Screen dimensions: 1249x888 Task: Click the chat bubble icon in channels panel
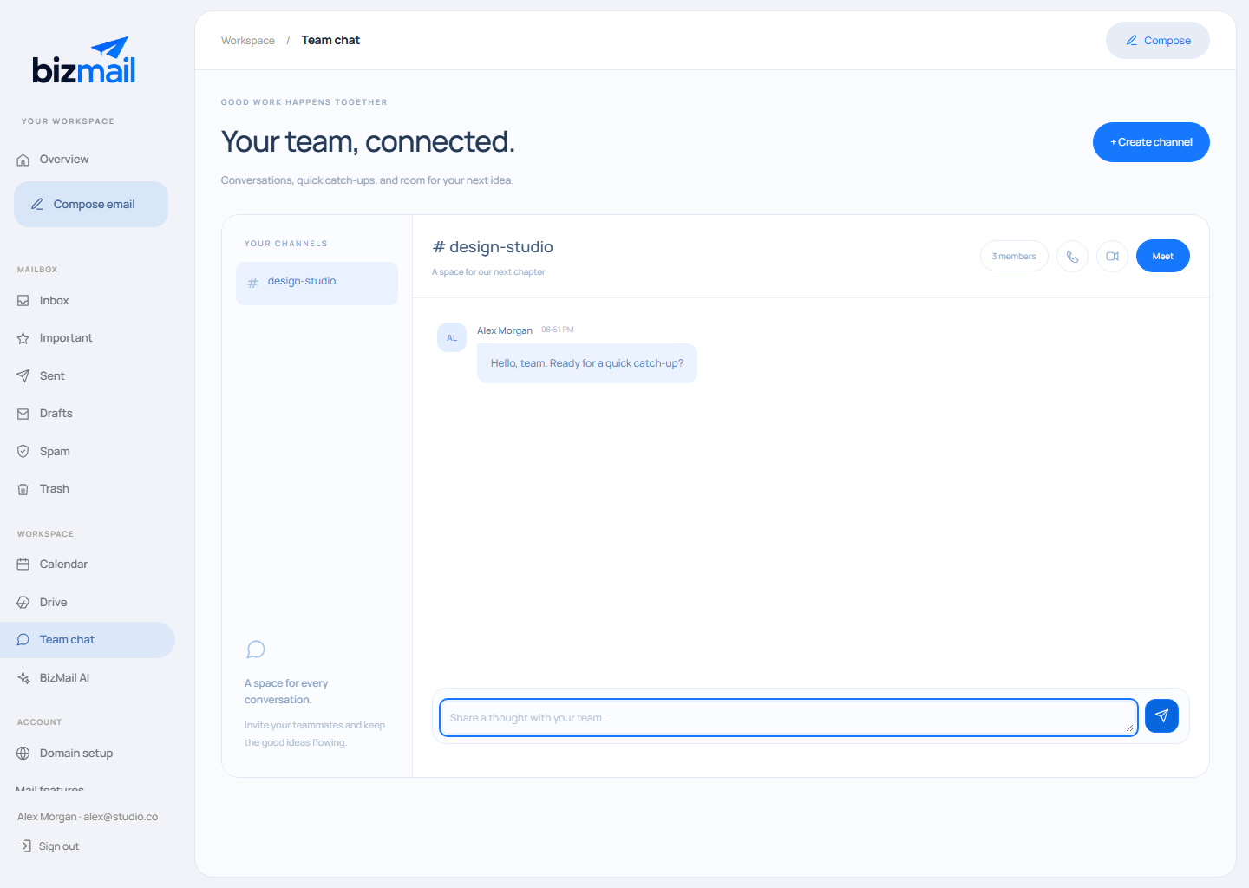(x=256, y=650)
